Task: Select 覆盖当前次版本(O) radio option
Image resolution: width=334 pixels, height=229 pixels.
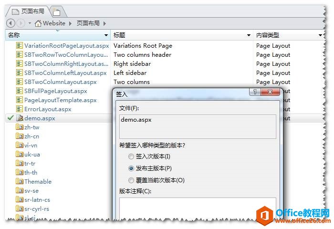Action: [x=131, y=180]
